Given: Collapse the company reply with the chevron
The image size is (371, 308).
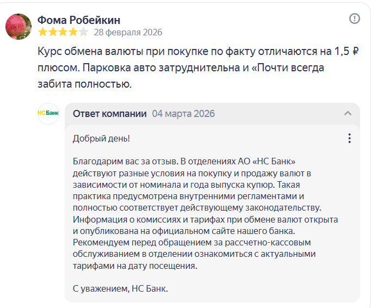Looking at the screenshot, I should point(348,113).
